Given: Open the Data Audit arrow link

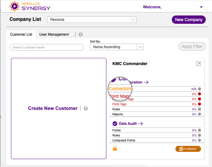Looking at the screenshot, I should (140, 123).
